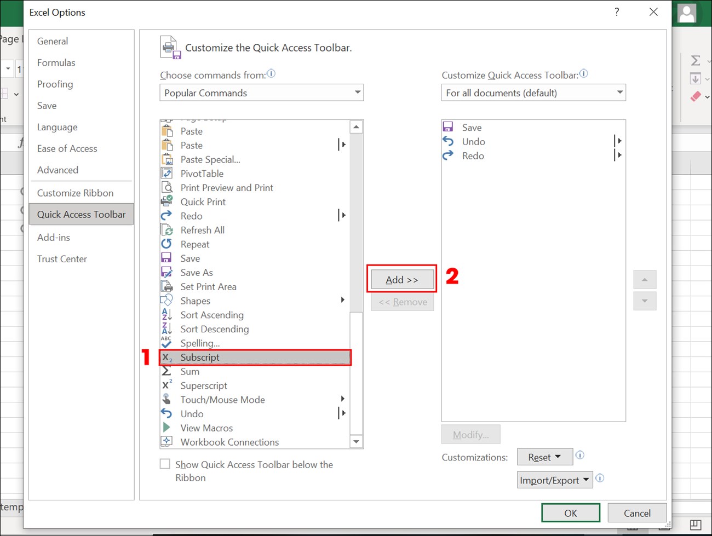Click the Move Up arrow button
Screen dimensions: 712x536
click(x=645, y=279)
